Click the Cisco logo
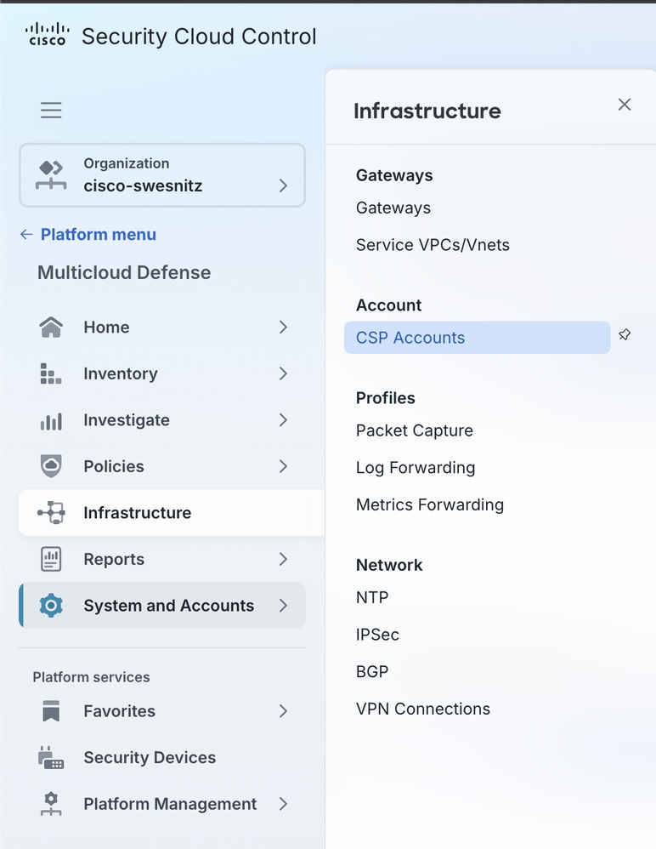The width and height of the screenshot is (656, 849). click(x=48, y=35)
